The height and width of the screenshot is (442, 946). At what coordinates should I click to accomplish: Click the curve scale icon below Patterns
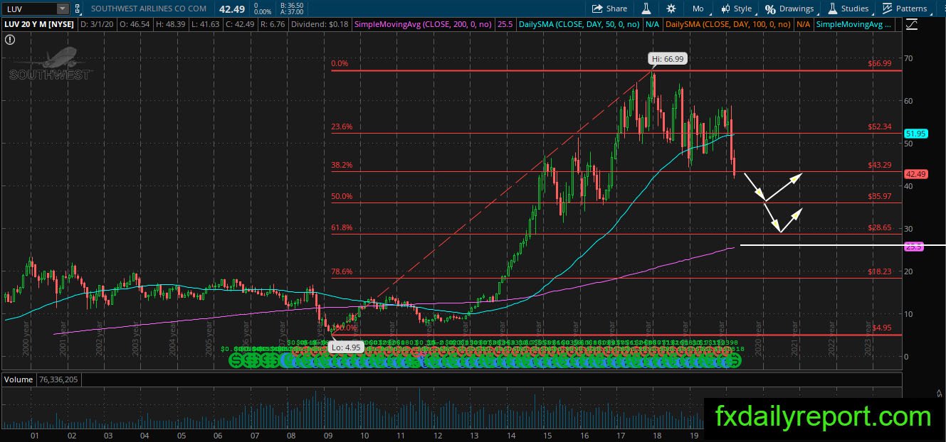tap(911, 25)
